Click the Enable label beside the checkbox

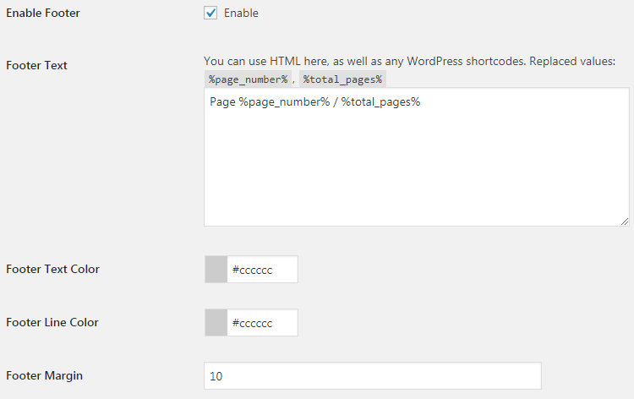pyautogui.click(x=241, y=13)
